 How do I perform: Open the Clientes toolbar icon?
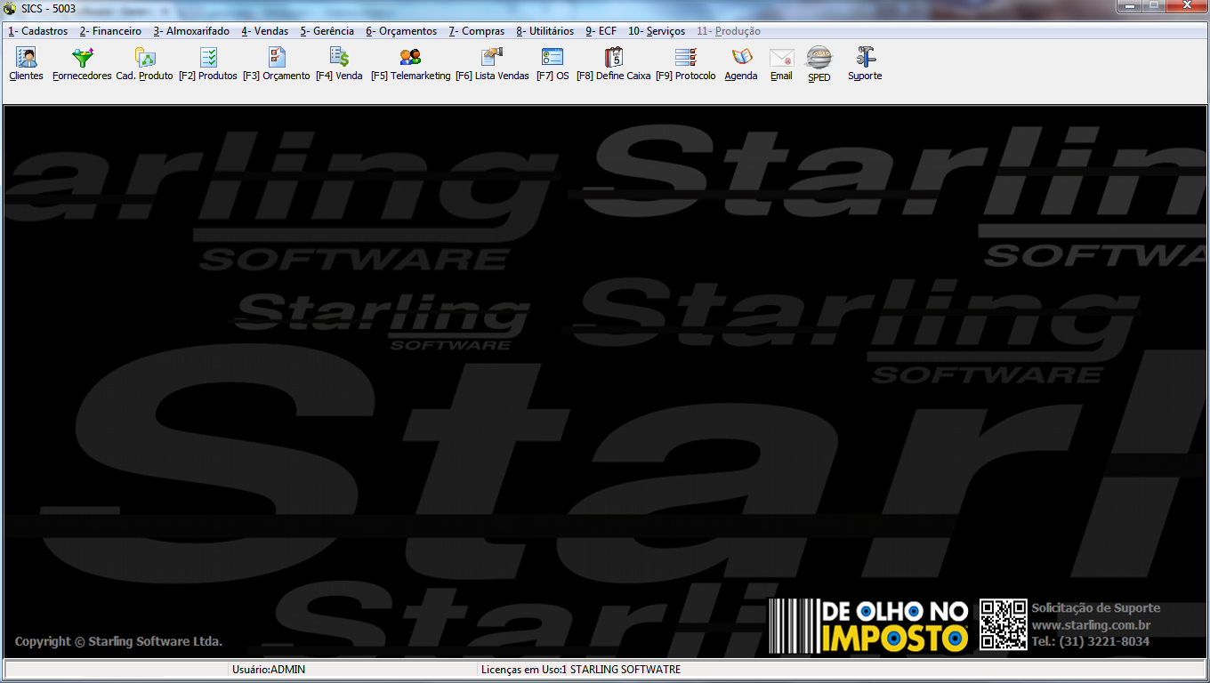click(26, 64)
